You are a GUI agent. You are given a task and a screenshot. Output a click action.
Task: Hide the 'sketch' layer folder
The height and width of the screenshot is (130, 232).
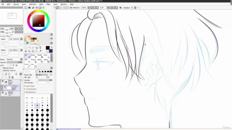(x=3, y=92)
